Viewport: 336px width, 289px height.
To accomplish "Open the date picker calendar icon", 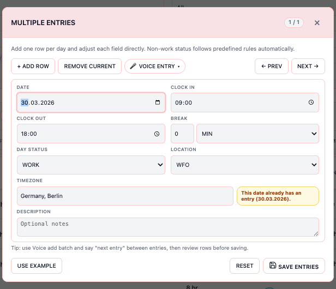I will click(x=158, y=103).
